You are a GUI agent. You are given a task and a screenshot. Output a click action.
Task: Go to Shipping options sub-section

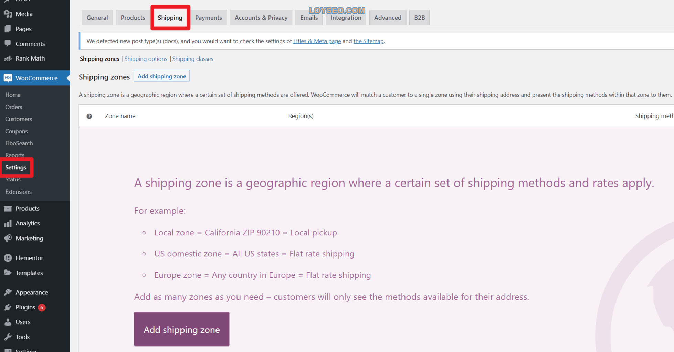(x=146, y=59)
